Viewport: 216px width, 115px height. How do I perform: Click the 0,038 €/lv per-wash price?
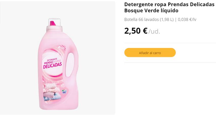point(189,19)
